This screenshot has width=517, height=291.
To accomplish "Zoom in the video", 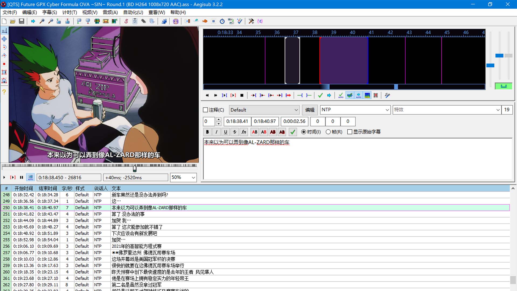I will 42,21.
